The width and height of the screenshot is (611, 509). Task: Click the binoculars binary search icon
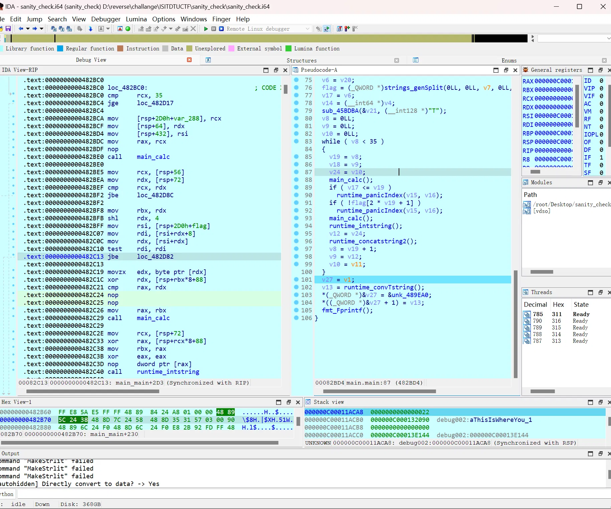[x=69, y=29]
